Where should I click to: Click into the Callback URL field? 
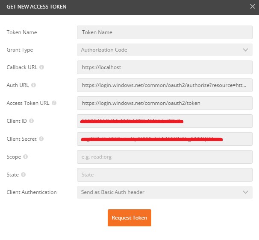(164, 67)
